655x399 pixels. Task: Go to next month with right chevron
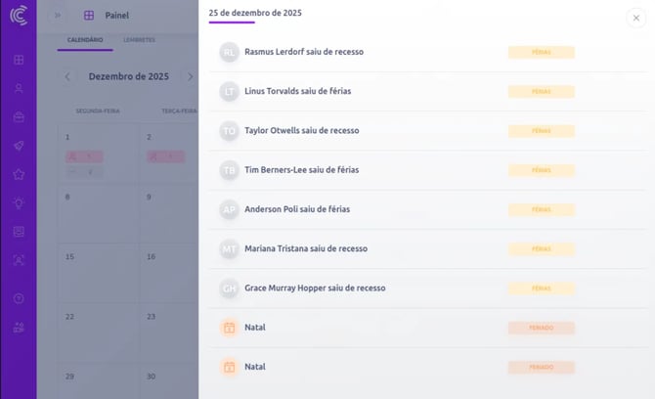tap(190, 76)
